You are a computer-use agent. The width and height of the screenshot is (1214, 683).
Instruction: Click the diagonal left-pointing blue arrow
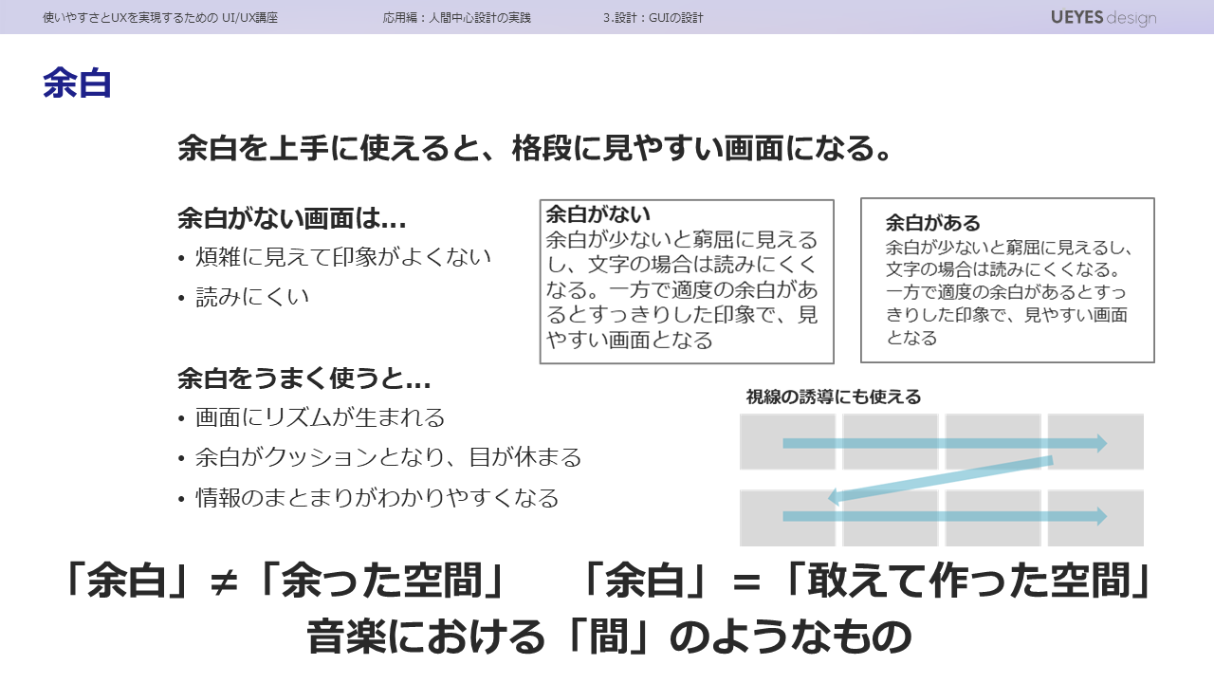(x=939, y=479)
